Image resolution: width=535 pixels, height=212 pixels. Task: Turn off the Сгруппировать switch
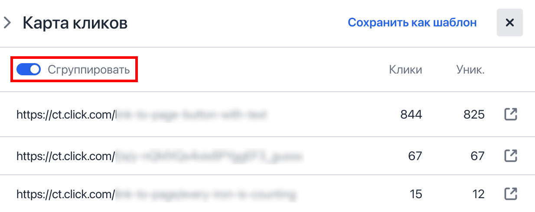[29, 69]
